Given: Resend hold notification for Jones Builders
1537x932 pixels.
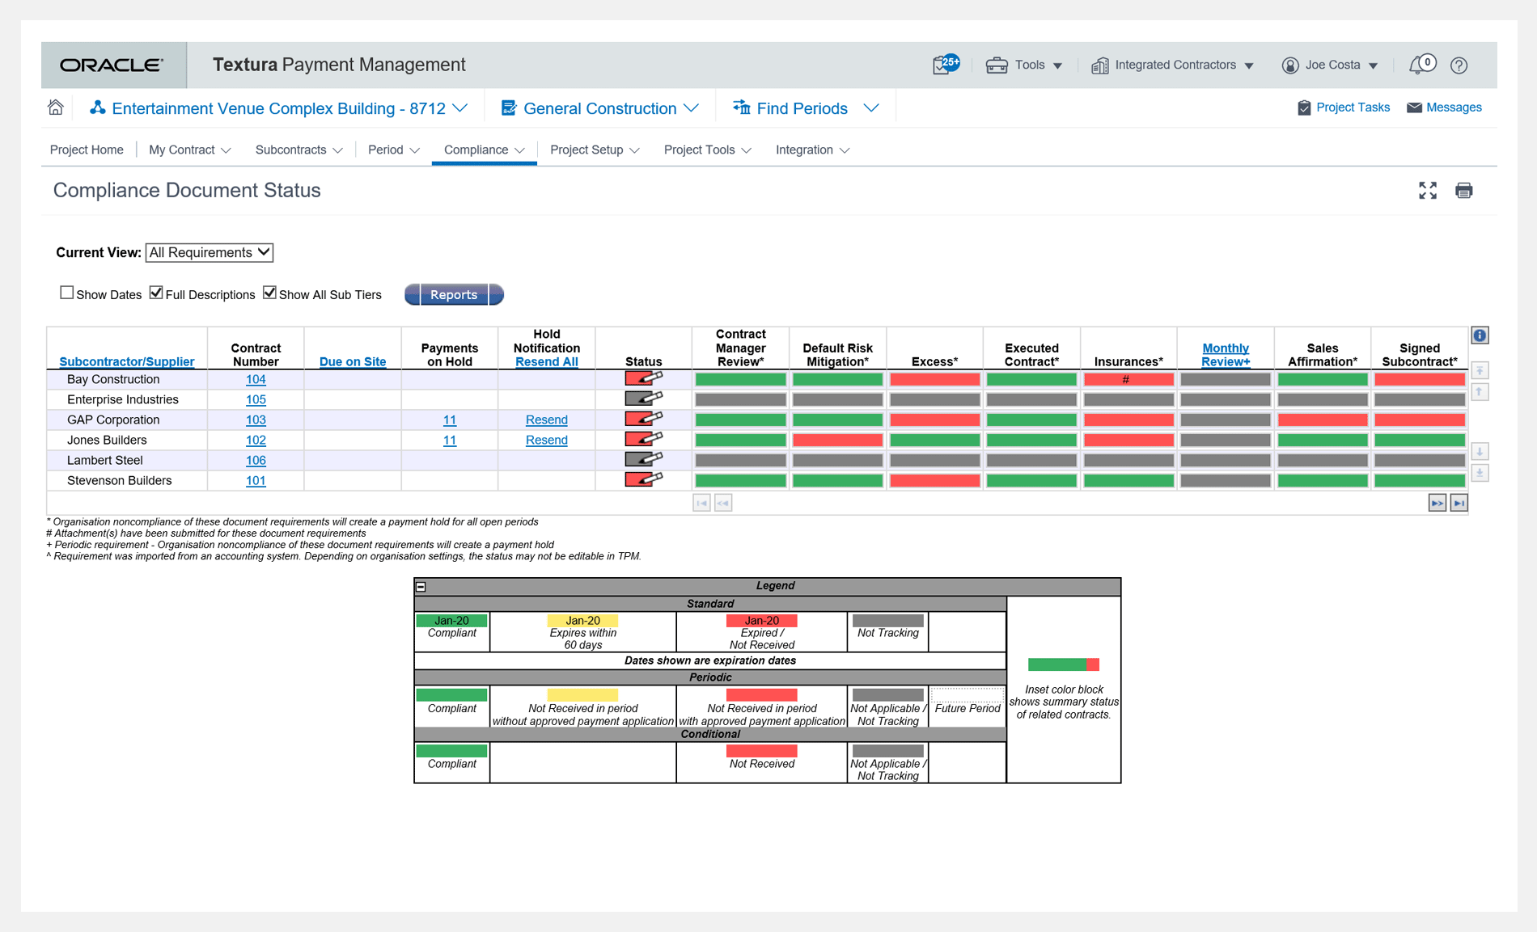Looking at the screenshot, I should [547, 440].
